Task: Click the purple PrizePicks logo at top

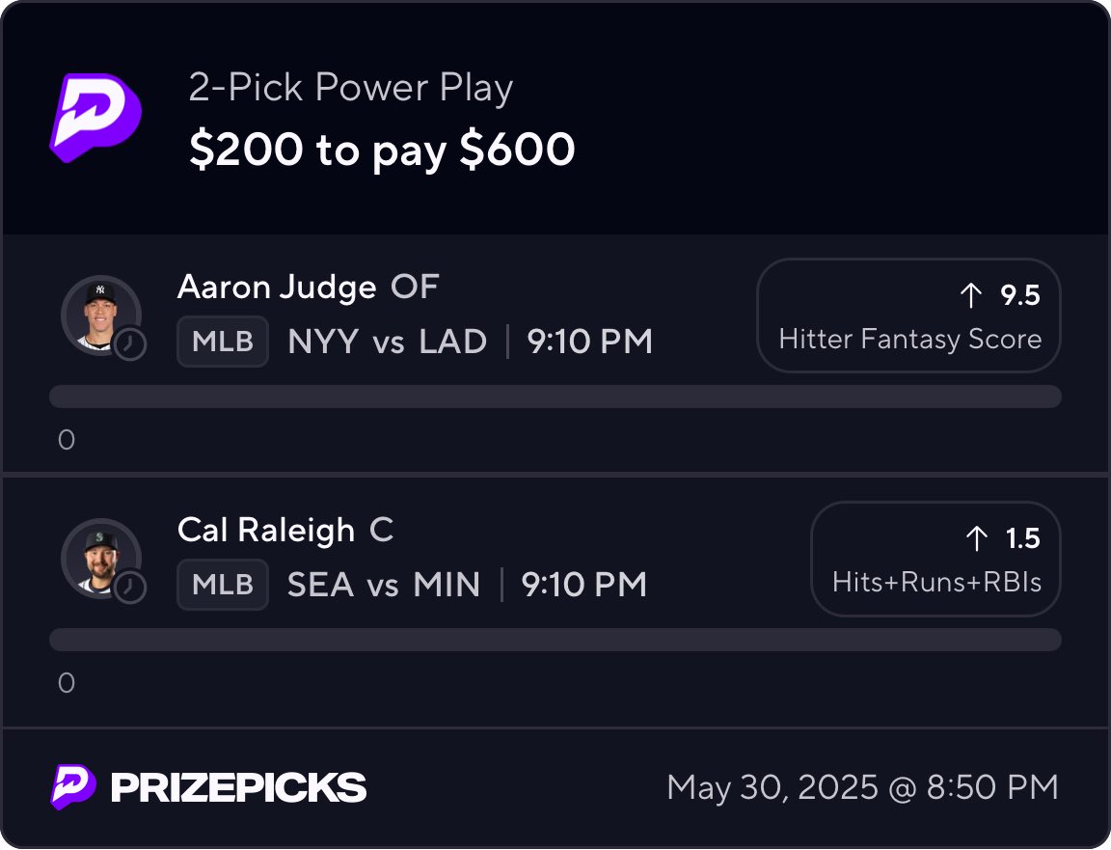Action: coord(95,118)
